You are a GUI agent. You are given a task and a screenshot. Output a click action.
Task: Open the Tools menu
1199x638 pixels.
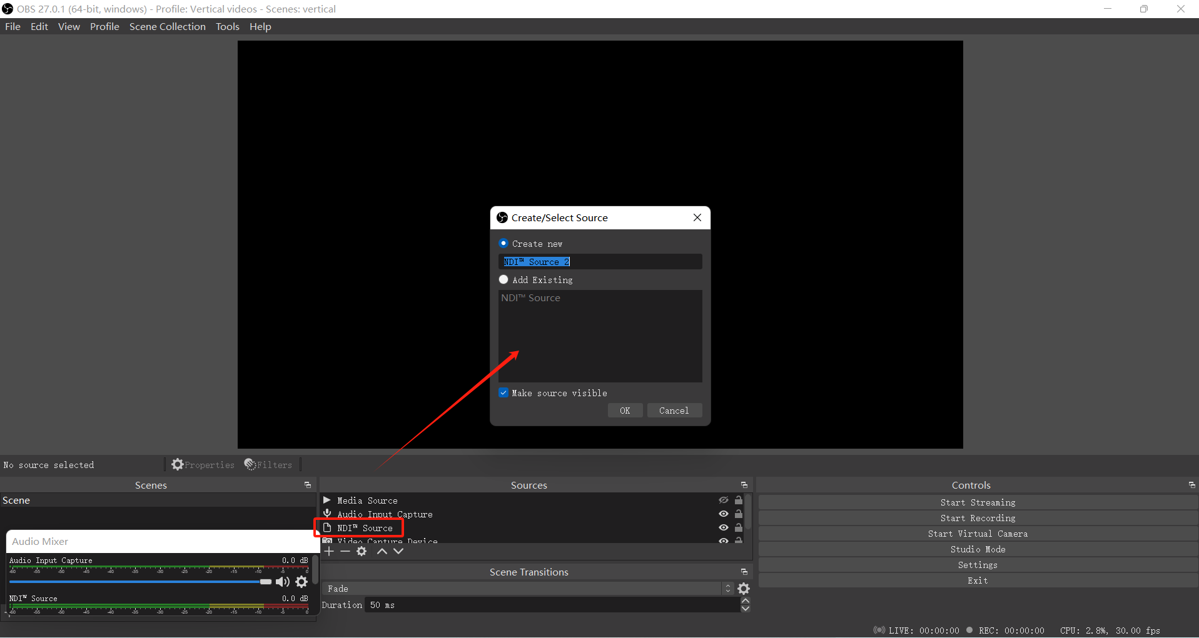(227, 26)
